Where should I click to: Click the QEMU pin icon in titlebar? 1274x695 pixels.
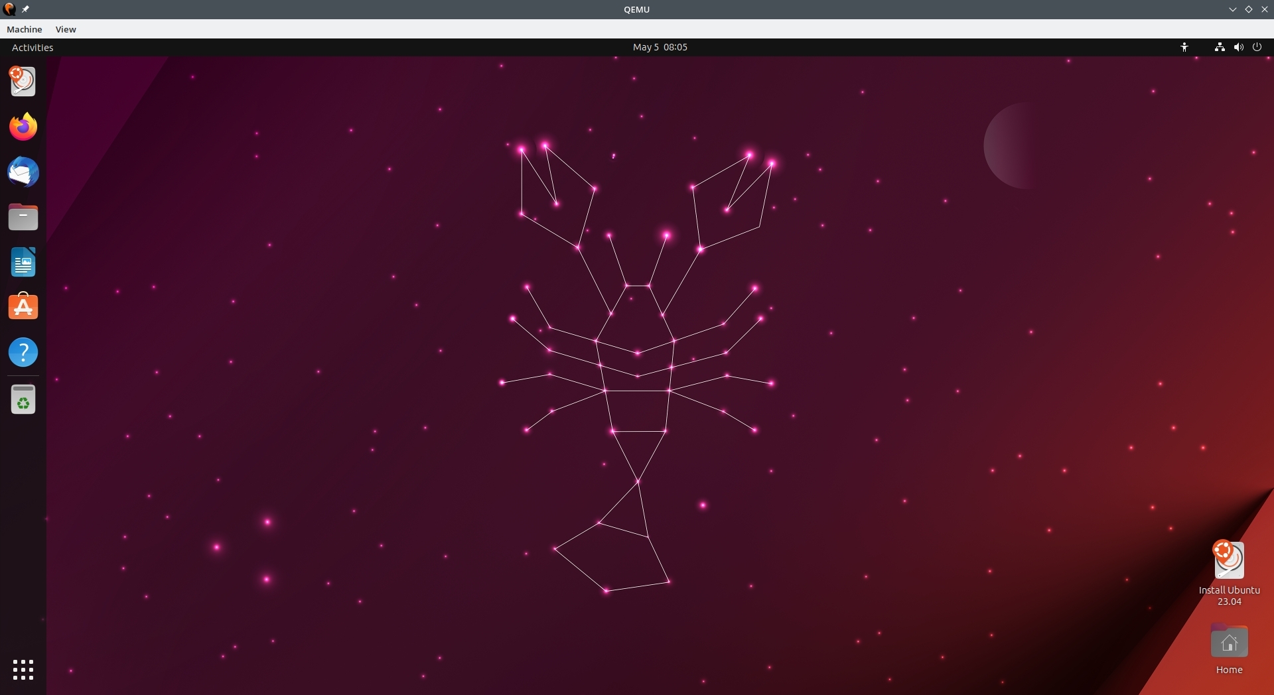pos(25,9)
